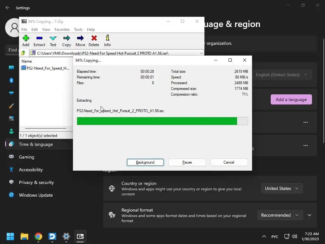325x244 pixels.
Task: Open the United States country dropdown
Action: tap(282, 188)
